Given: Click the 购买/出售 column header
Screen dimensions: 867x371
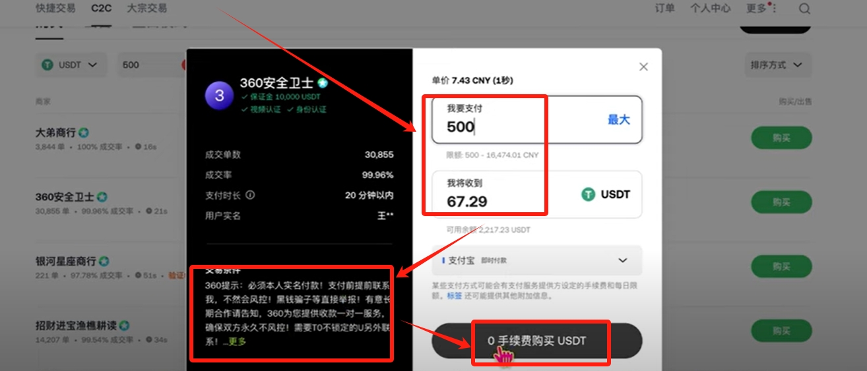Looking at the screenshot, I should click(795, 101).
